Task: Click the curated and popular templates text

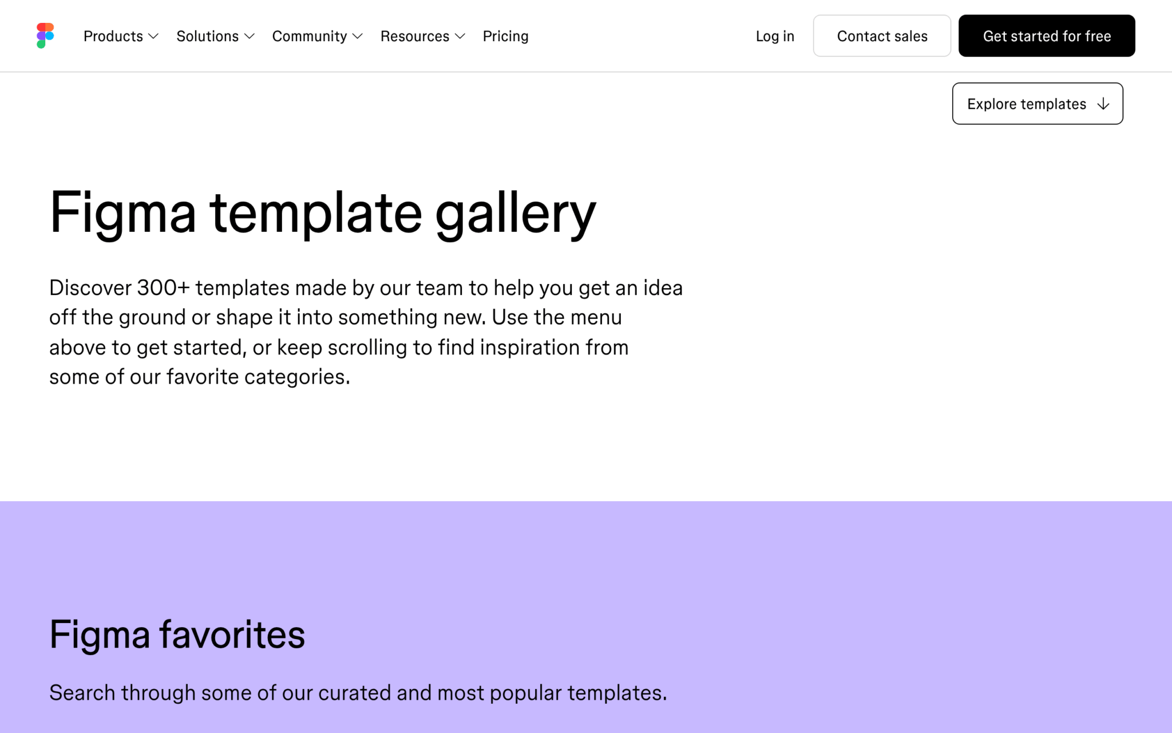Action: click(x=358, y=693)
